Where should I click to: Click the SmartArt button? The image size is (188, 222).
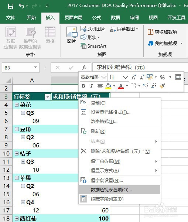pos(93,46)
